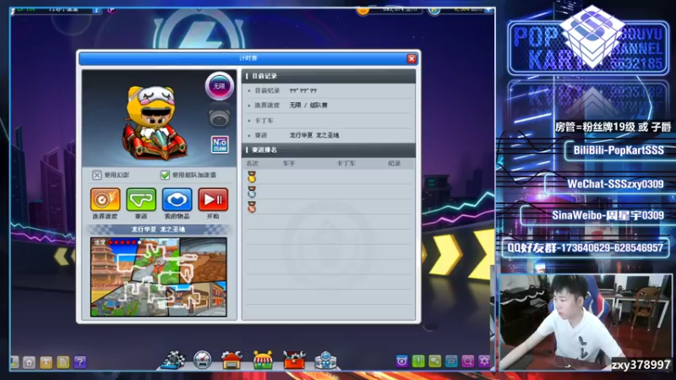Click the teal blue speech bubble icon
The image size is (676, 380).
451,361
